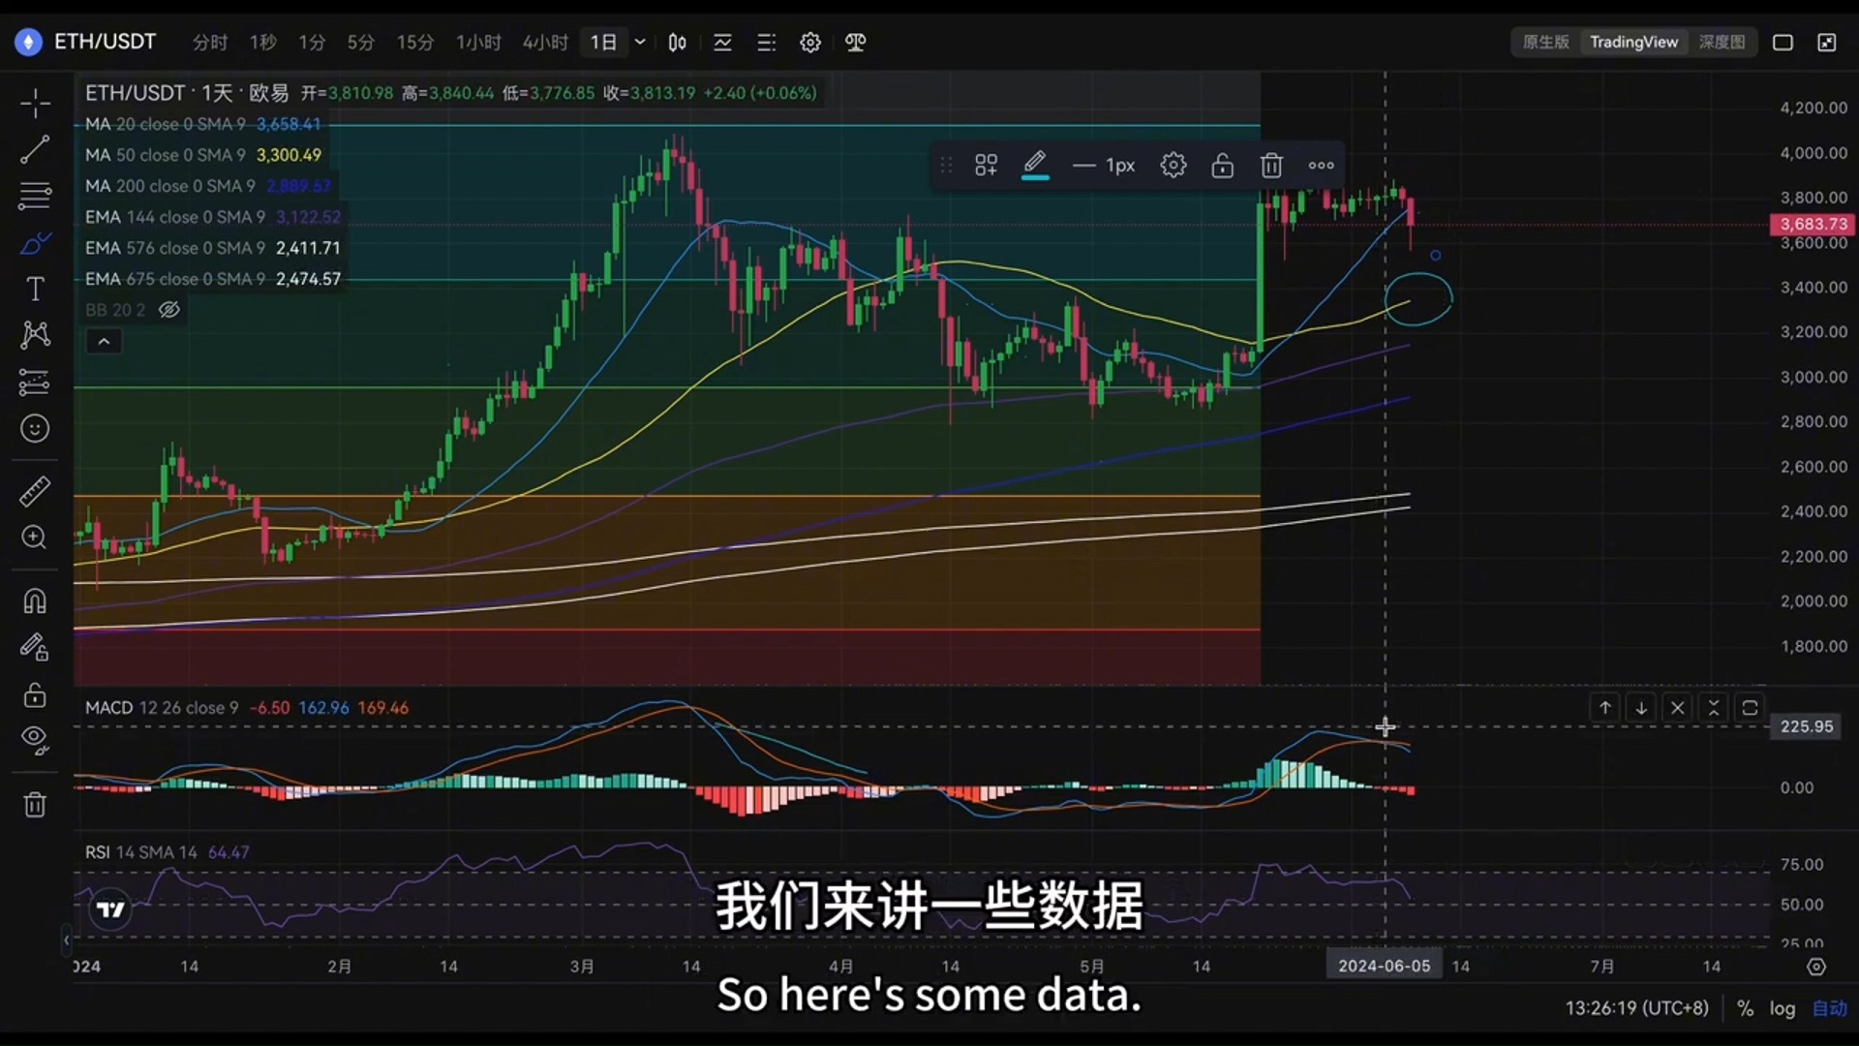Open the pattern drawing tools

pyautogui.click(x=35, y=335)
